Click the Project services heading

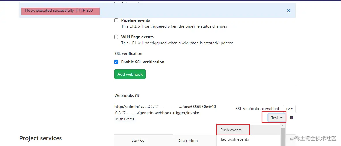[x=41, y=138]
